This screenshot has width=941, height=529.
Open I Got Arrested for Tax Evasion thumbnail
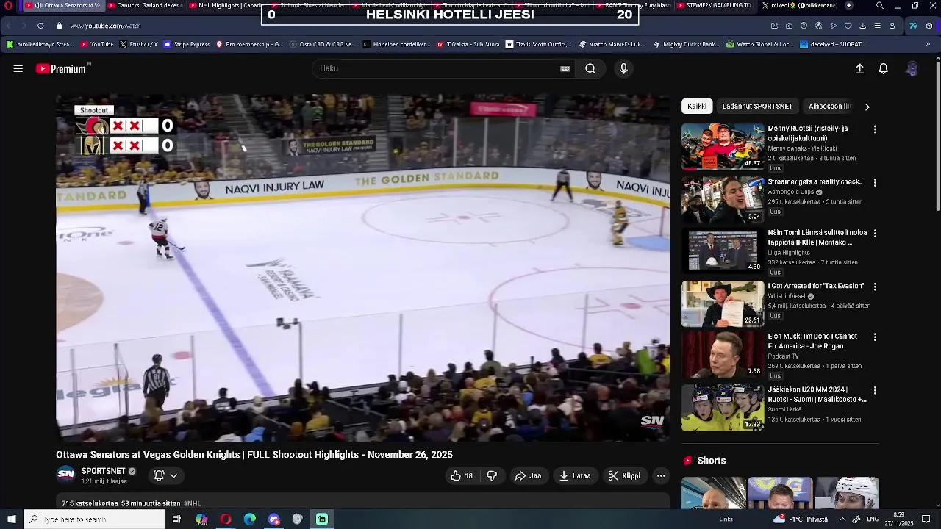click(723, 303)
